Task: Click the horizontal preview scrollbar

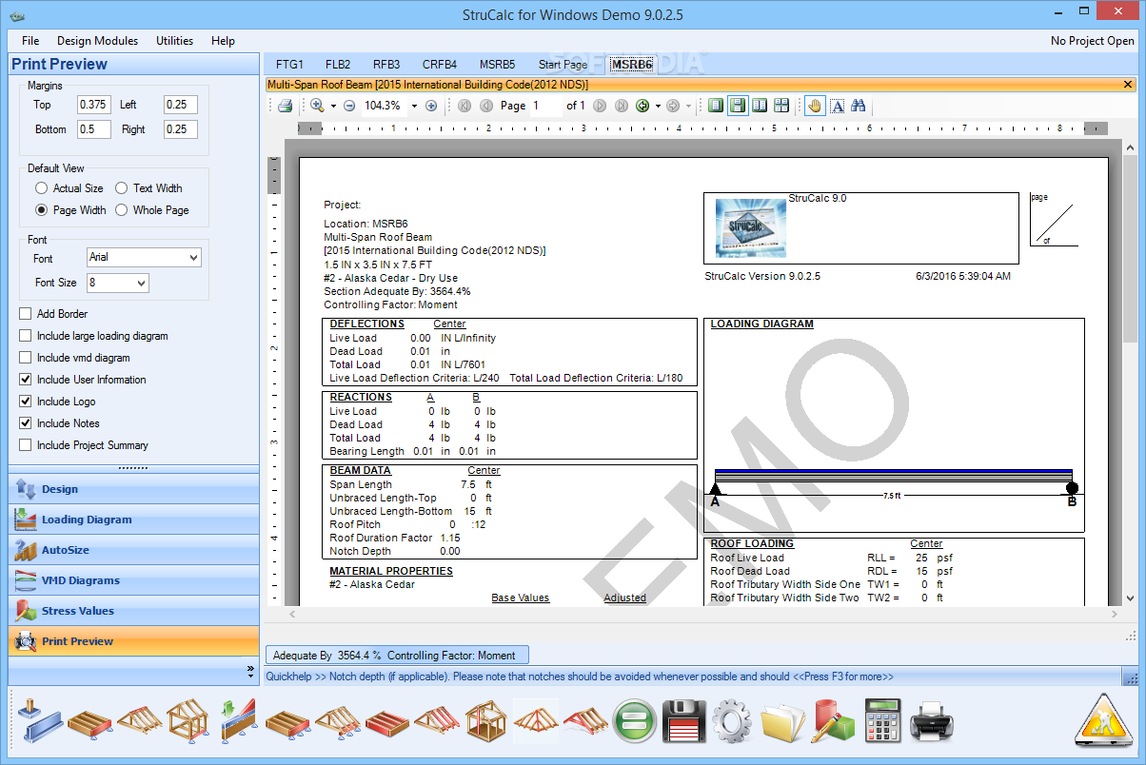Action: [701, 615]
